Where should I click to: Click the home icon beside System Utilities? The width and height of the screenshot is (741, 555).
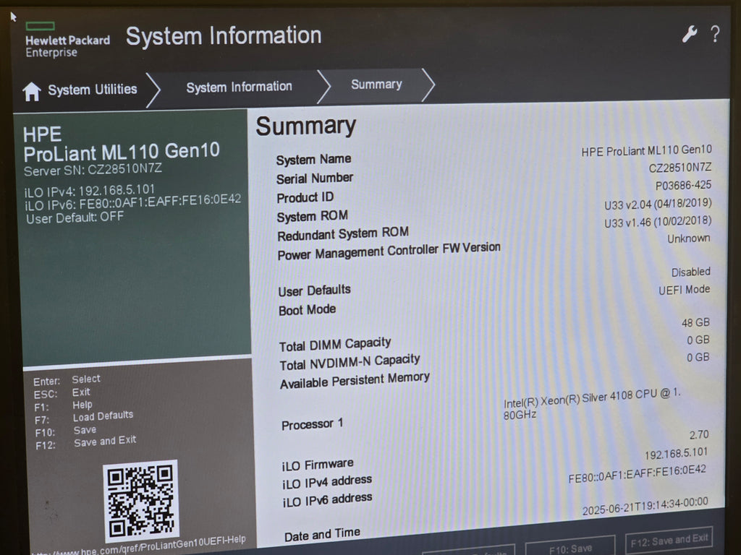(x=32, y=91)
